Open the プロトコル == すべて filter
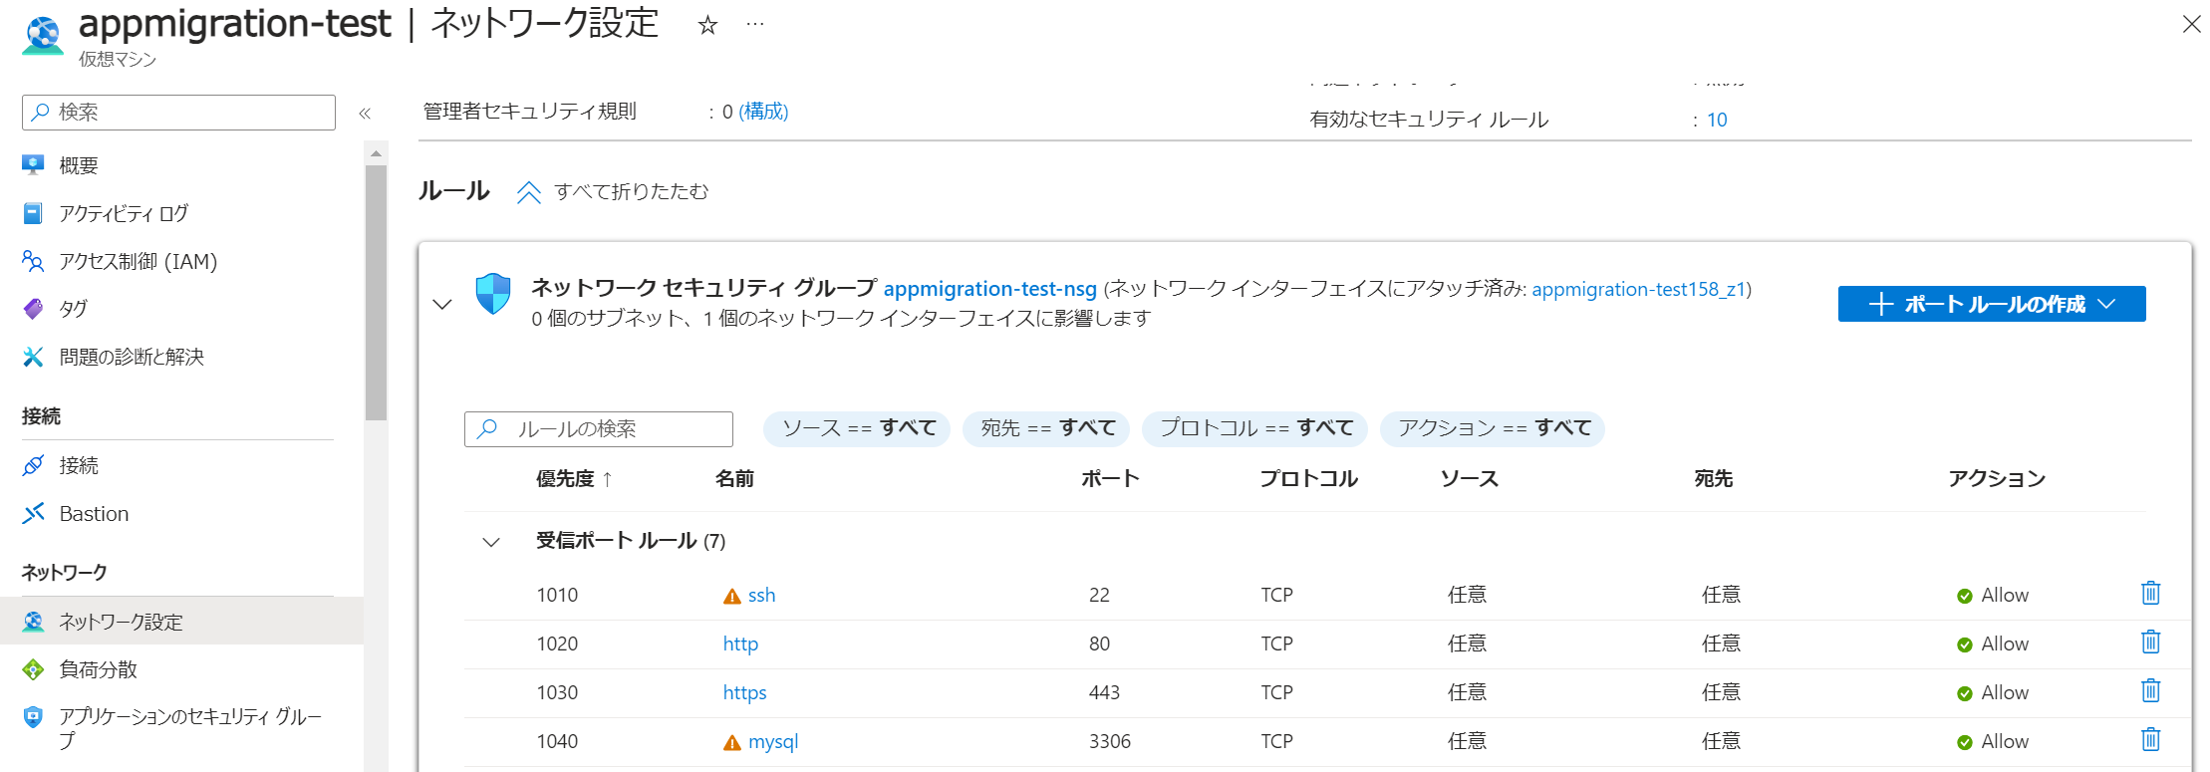The width and height of the screenshot is (2210, 772). (x=1255, y=428)
